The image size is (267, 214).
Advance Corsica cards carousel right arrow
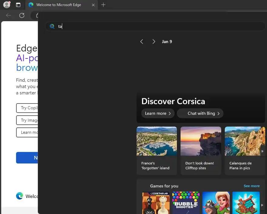(x=262, y=151)
